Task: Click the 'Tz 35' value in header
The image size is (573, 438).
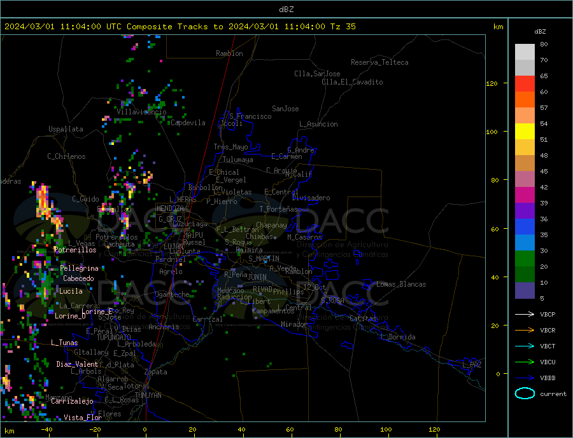Action: coord(343,27)
